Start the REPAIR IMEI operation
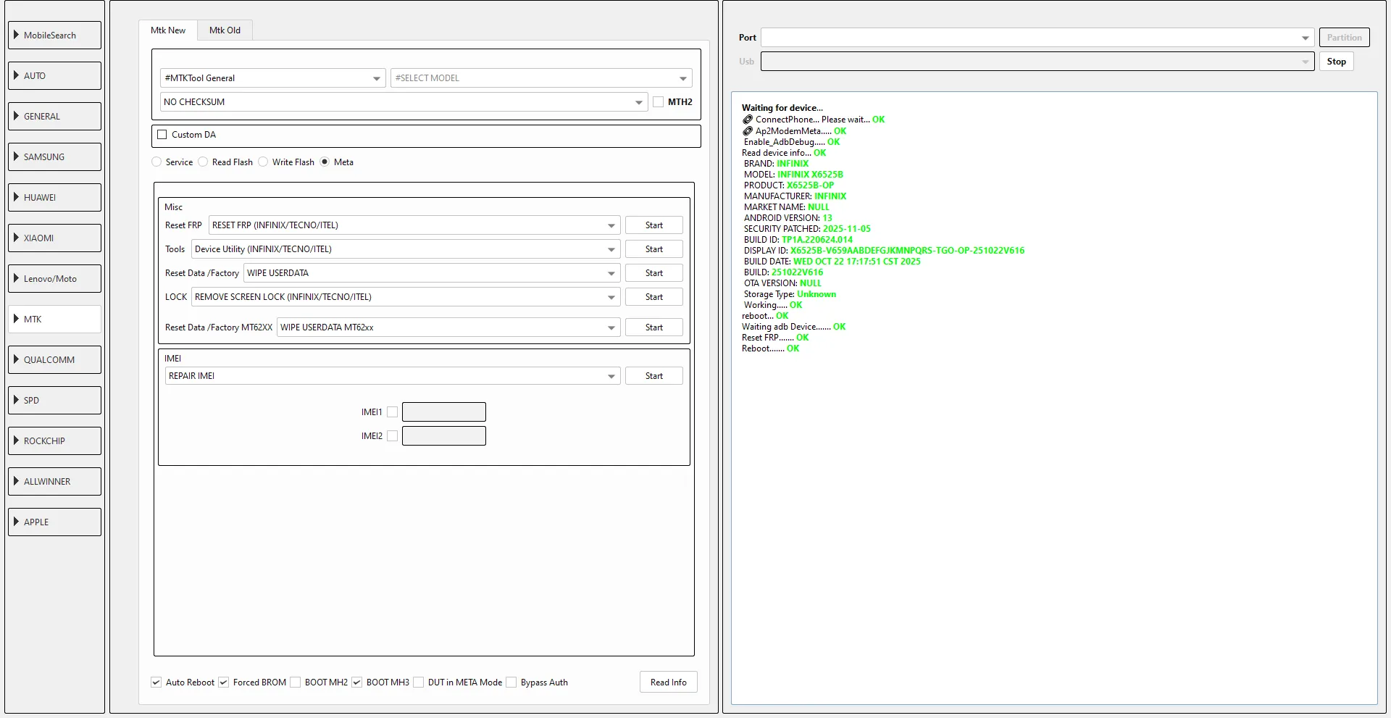Screen dimensions: 1391x718 click(653, 376)
